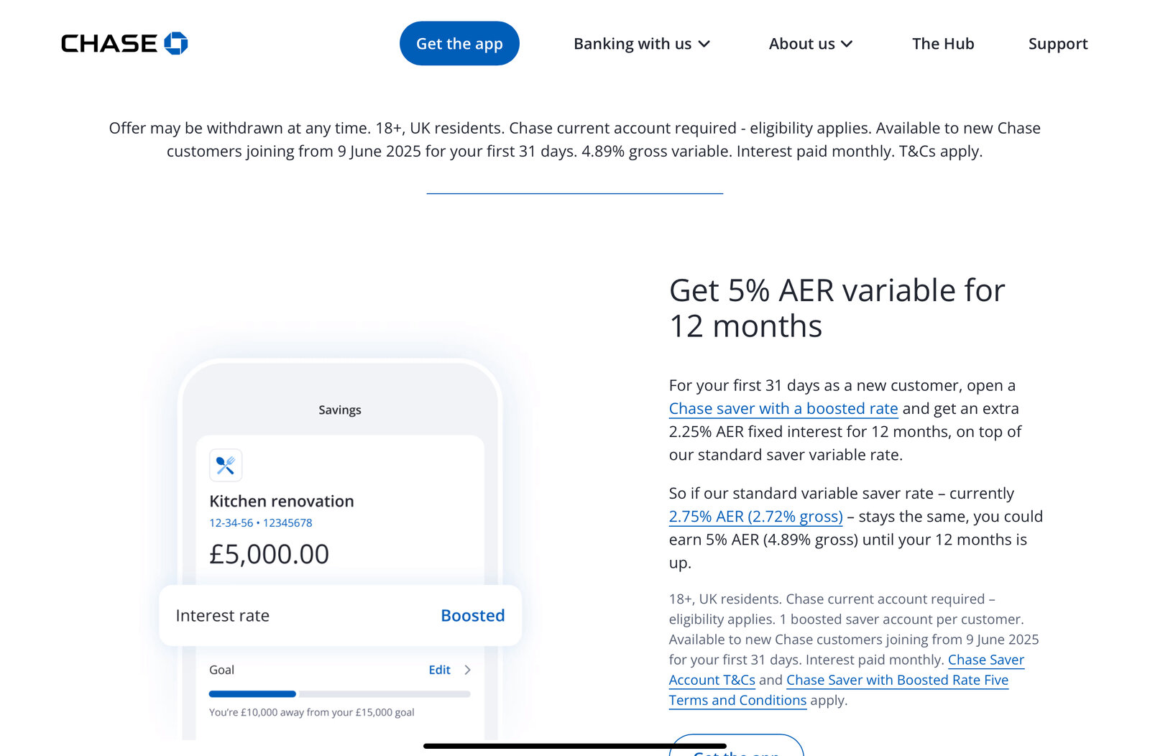Viewport: 1150px width, 756px height.
Task: Open the About us dropdown
Action: (x=810, y=44)
